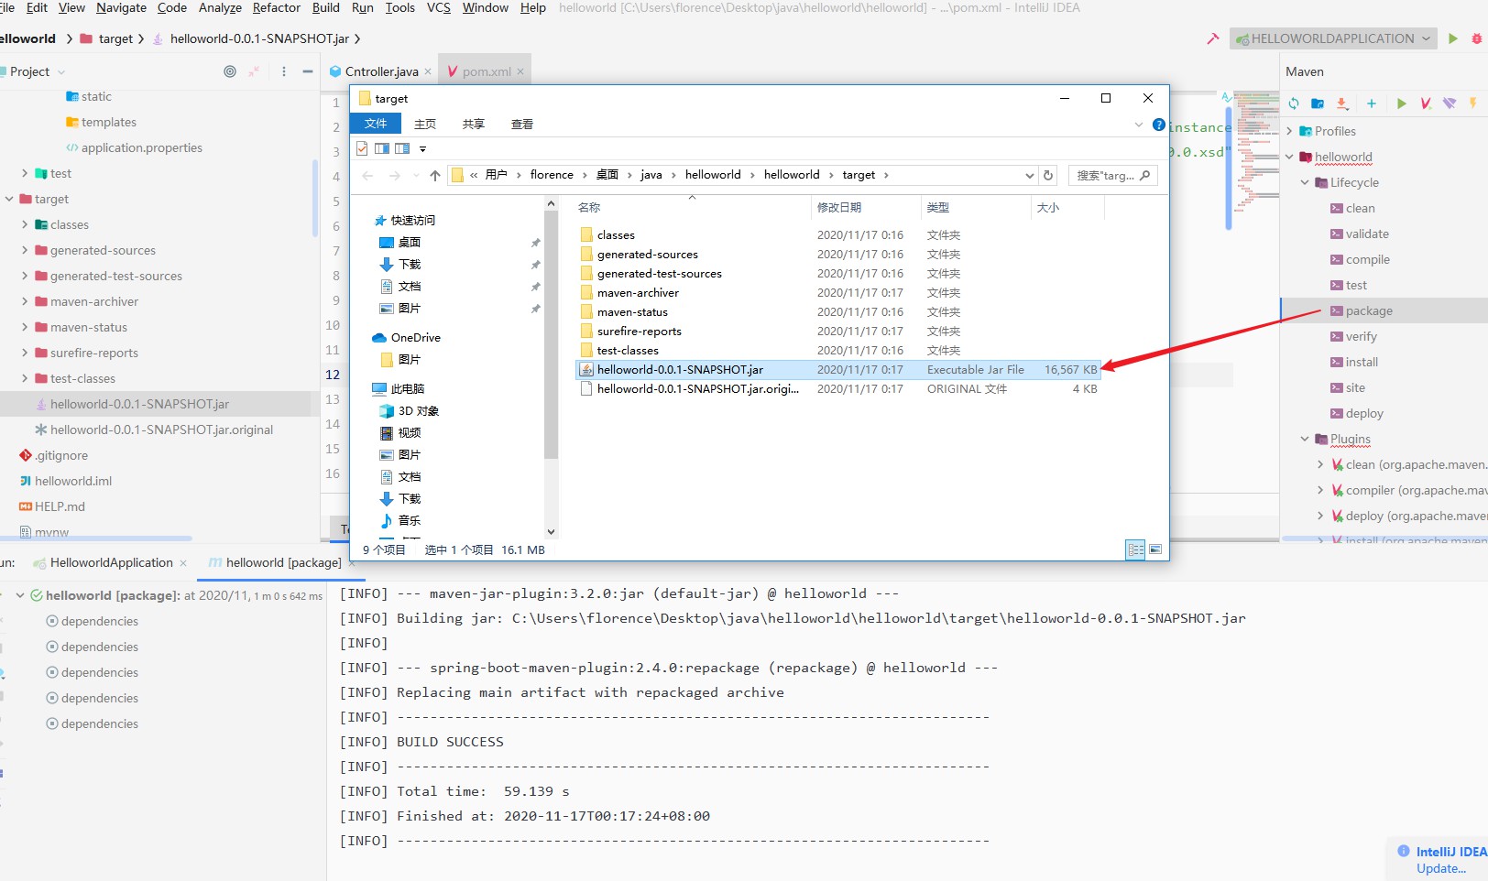The height and width of the screenshot is (881, 1488).
Task: Click Execute Maven Goal icon
Action: 1426,103
